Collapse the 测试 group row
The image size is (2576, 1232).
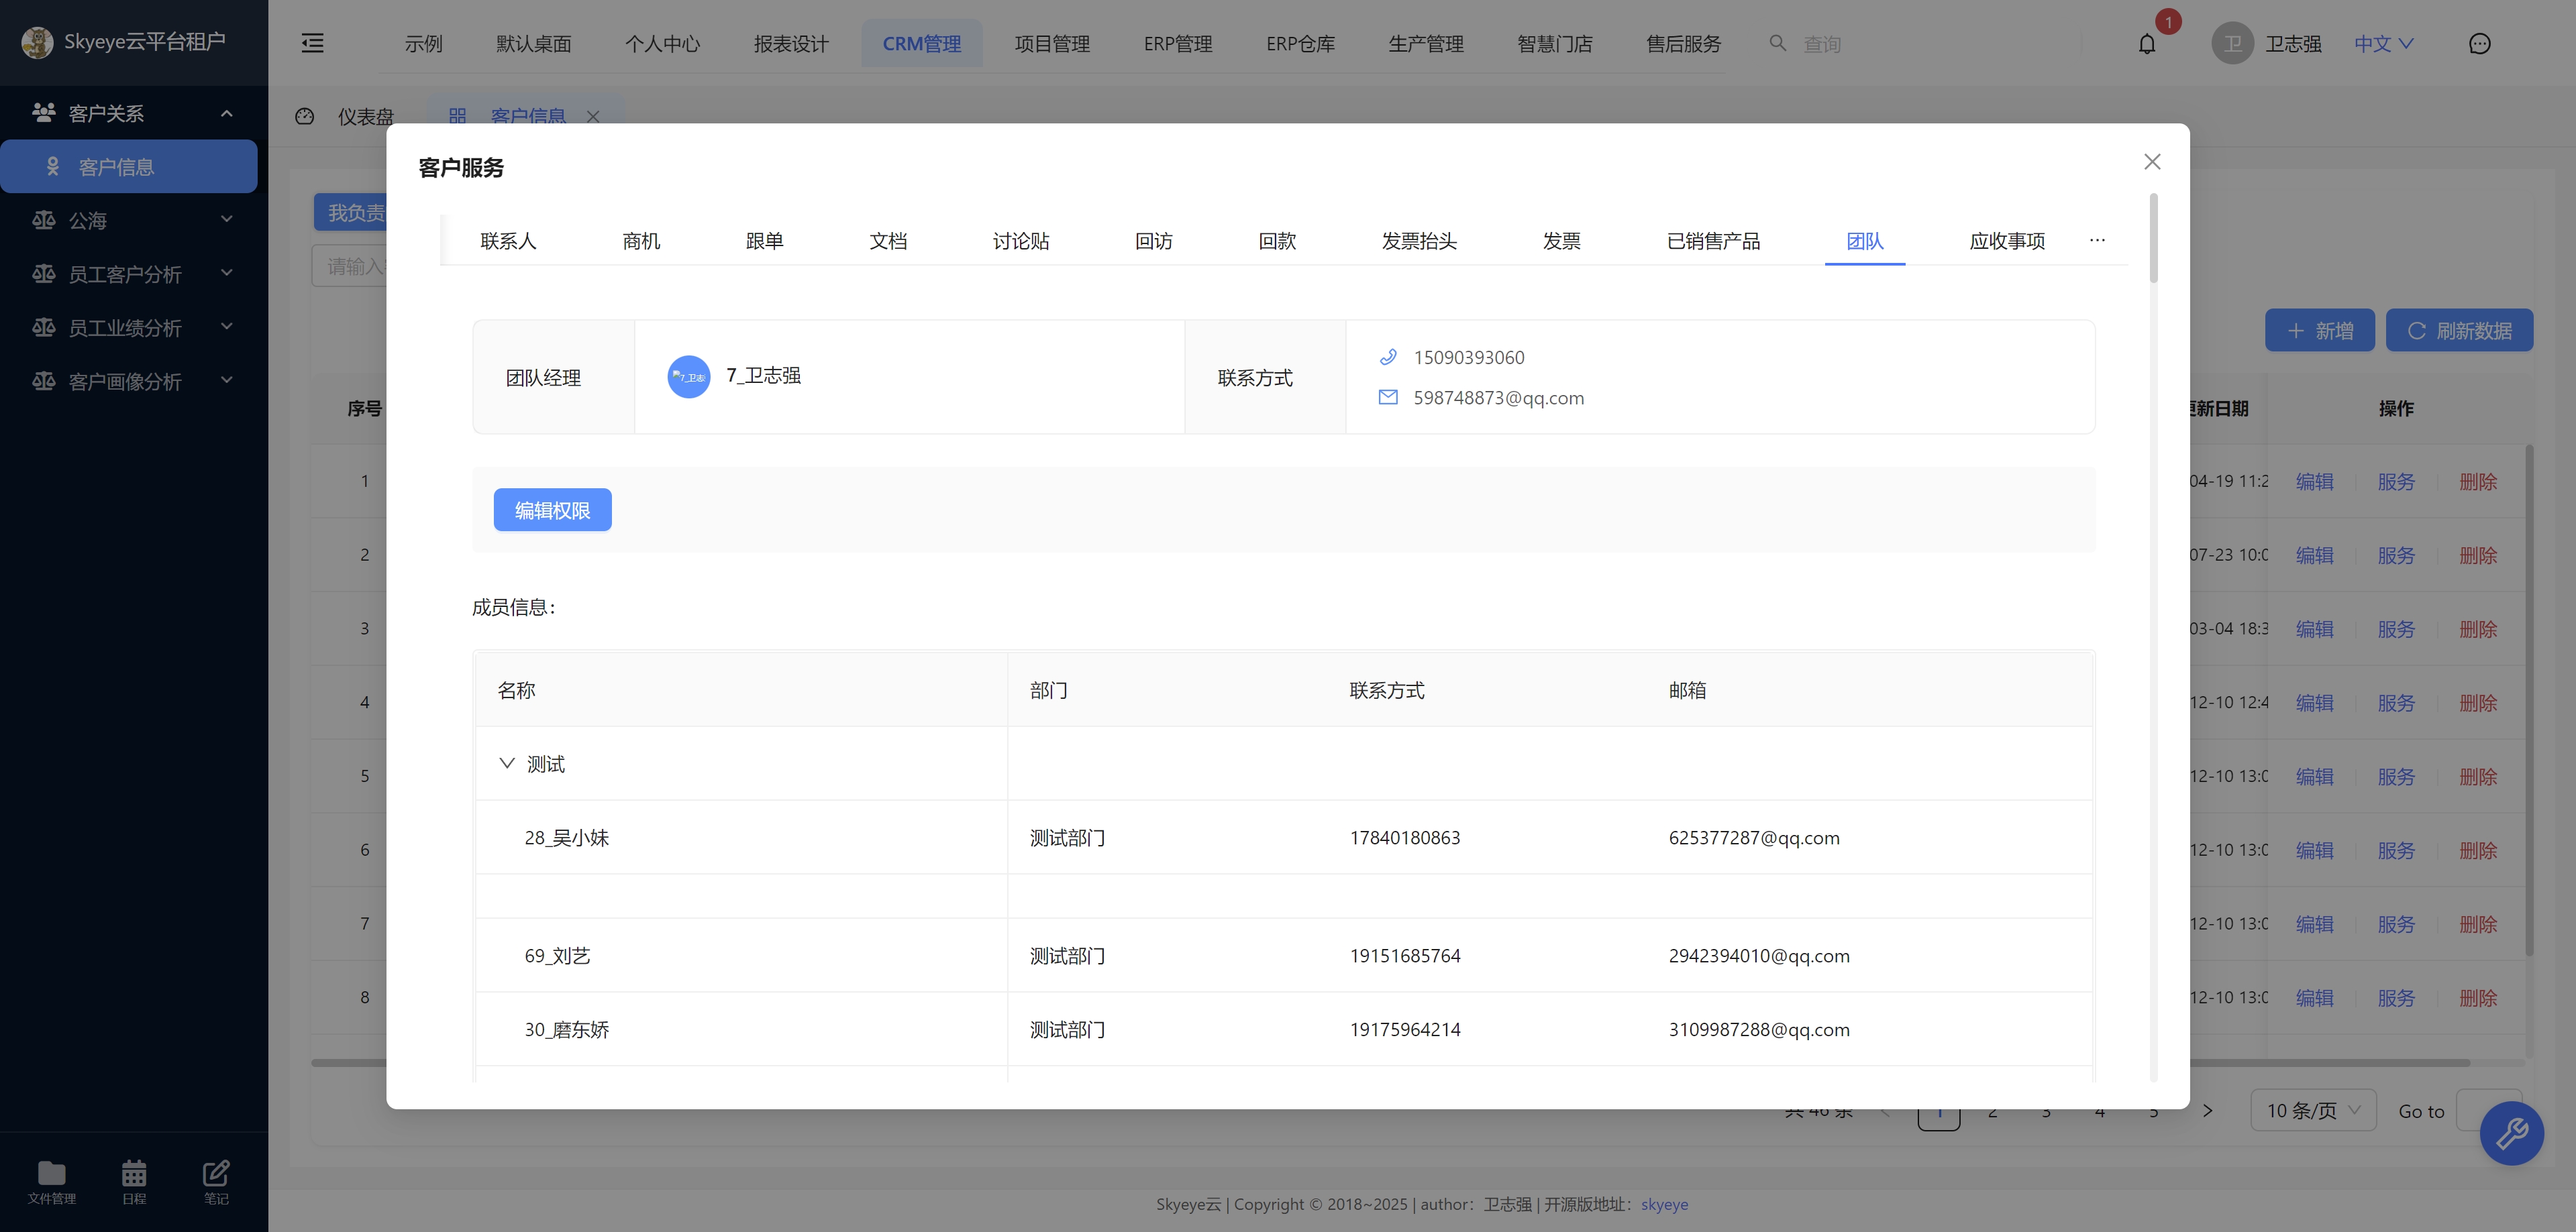tap(506, 763)
